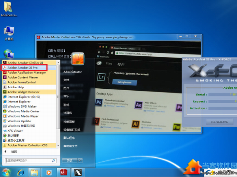Screen dimensions: 237x177
Task: Open 桌面小工具库 icon
Action: tap(5, 140)
